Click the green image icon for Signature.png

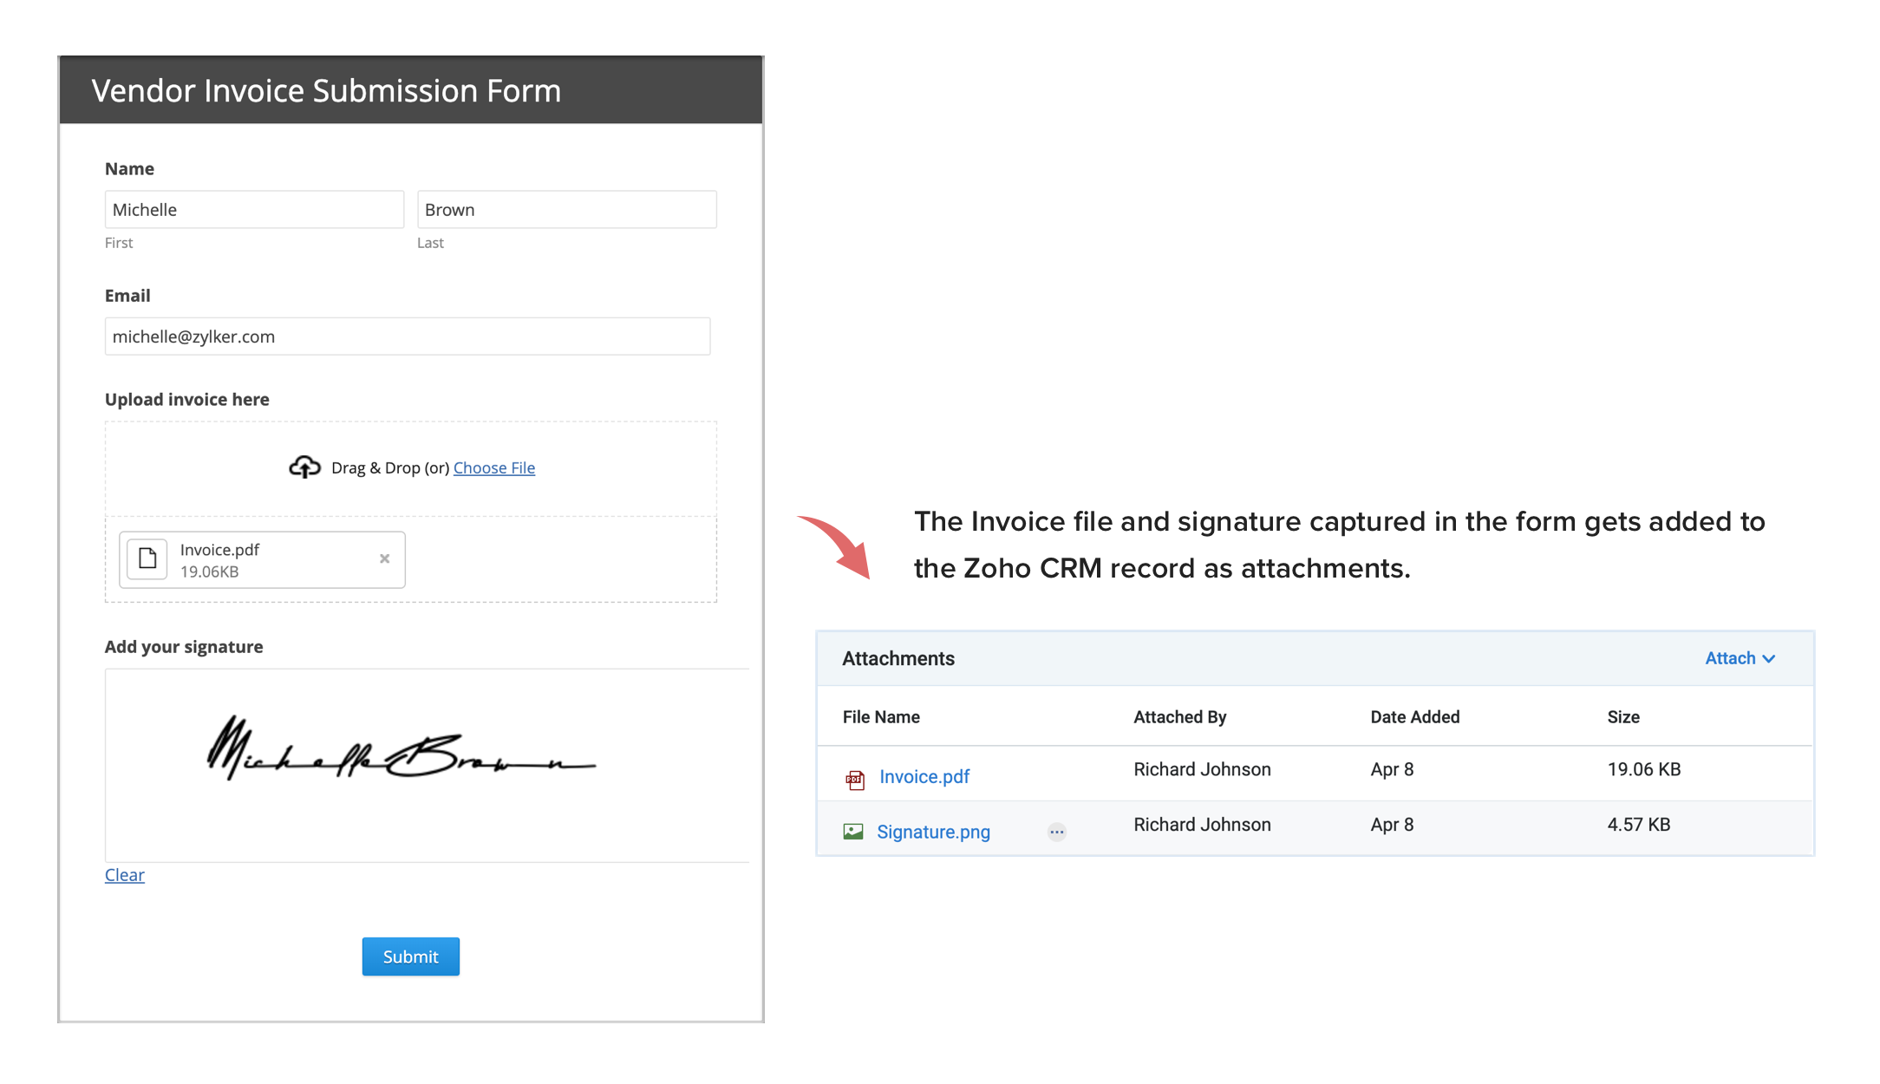pyautogui.click(x=853, y=833)
